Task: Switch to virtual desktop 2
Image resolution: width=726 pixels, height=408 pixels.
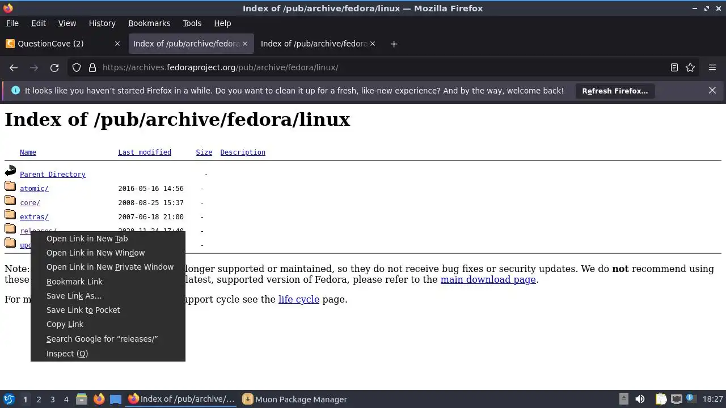Action: click(x=39, y=399)
